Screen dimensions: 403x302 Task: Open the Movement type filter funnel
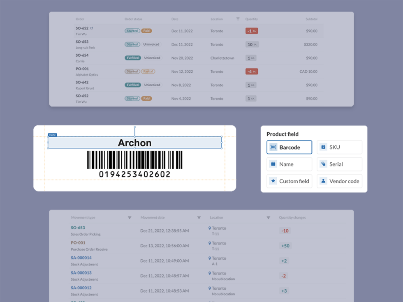tap(130, 217)
